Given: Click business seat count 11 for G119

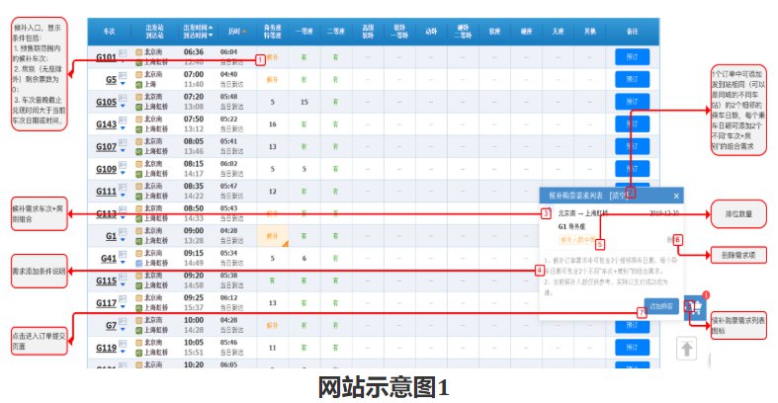Looking at the screenshot, I should [x=273, y=348].
